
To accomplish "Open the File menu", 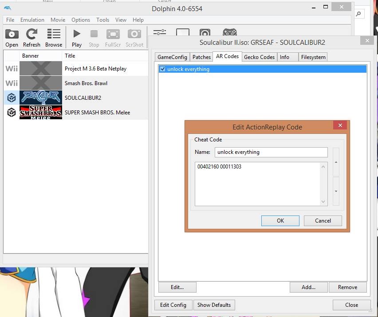I will tap(10, 20).
